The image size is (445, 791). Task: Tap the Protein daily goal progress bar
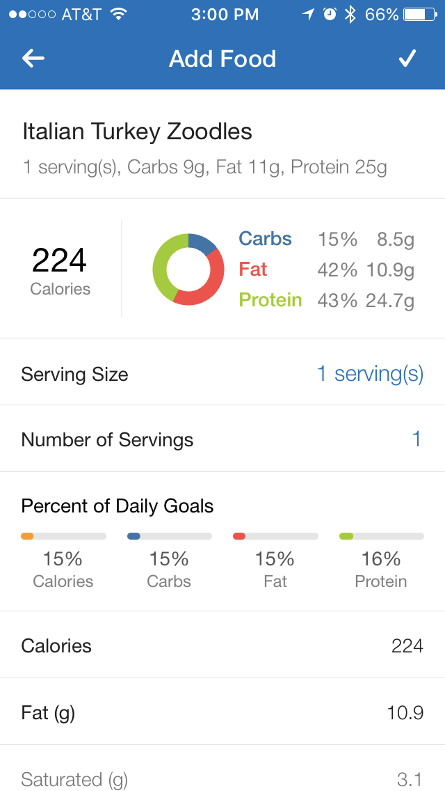(x=381, y=536)
